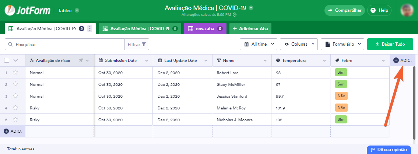
Task: Open the All time date range dropdown
Action: tap(258, 44)
